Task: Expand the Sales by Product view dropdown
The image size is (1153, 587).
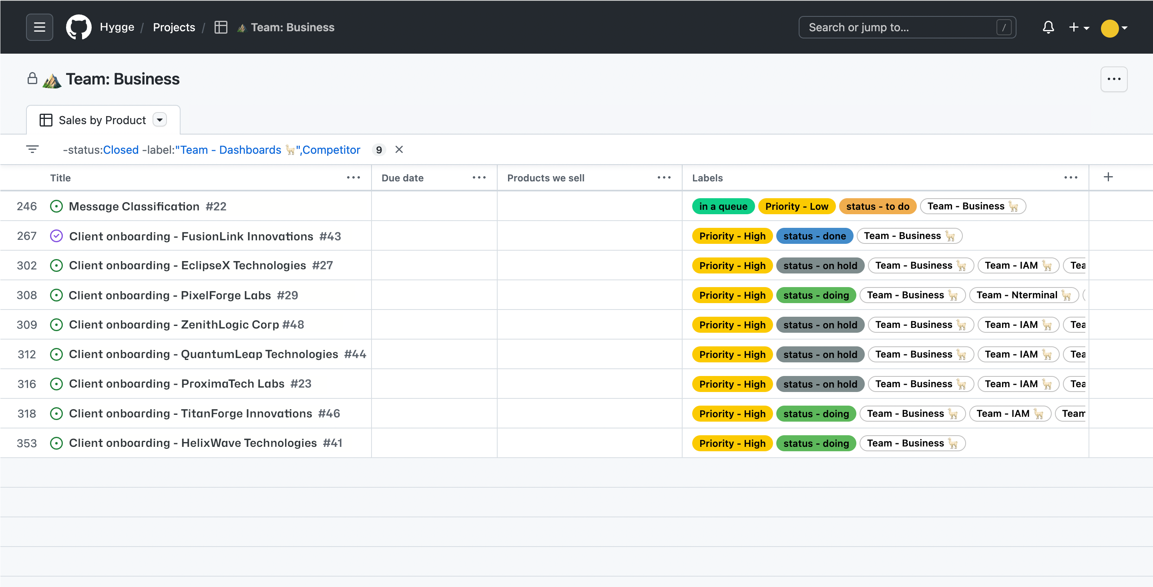Action: (x=160, y=120)
